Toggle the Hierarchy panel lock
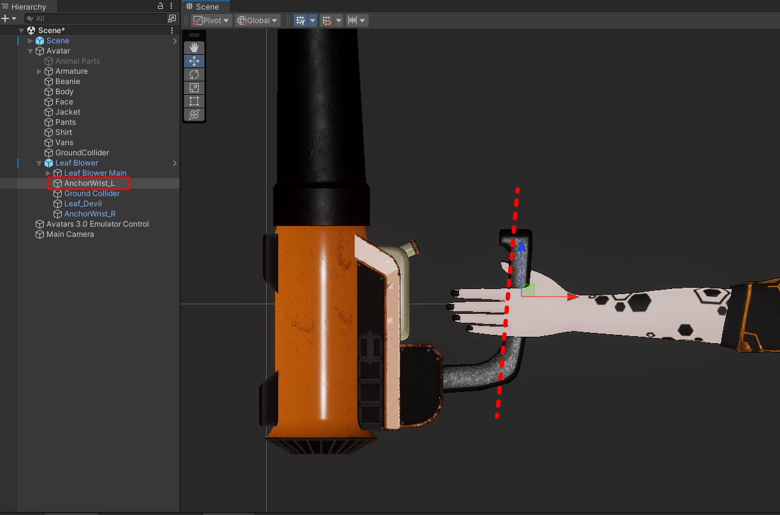 click(x=160, y=6)
